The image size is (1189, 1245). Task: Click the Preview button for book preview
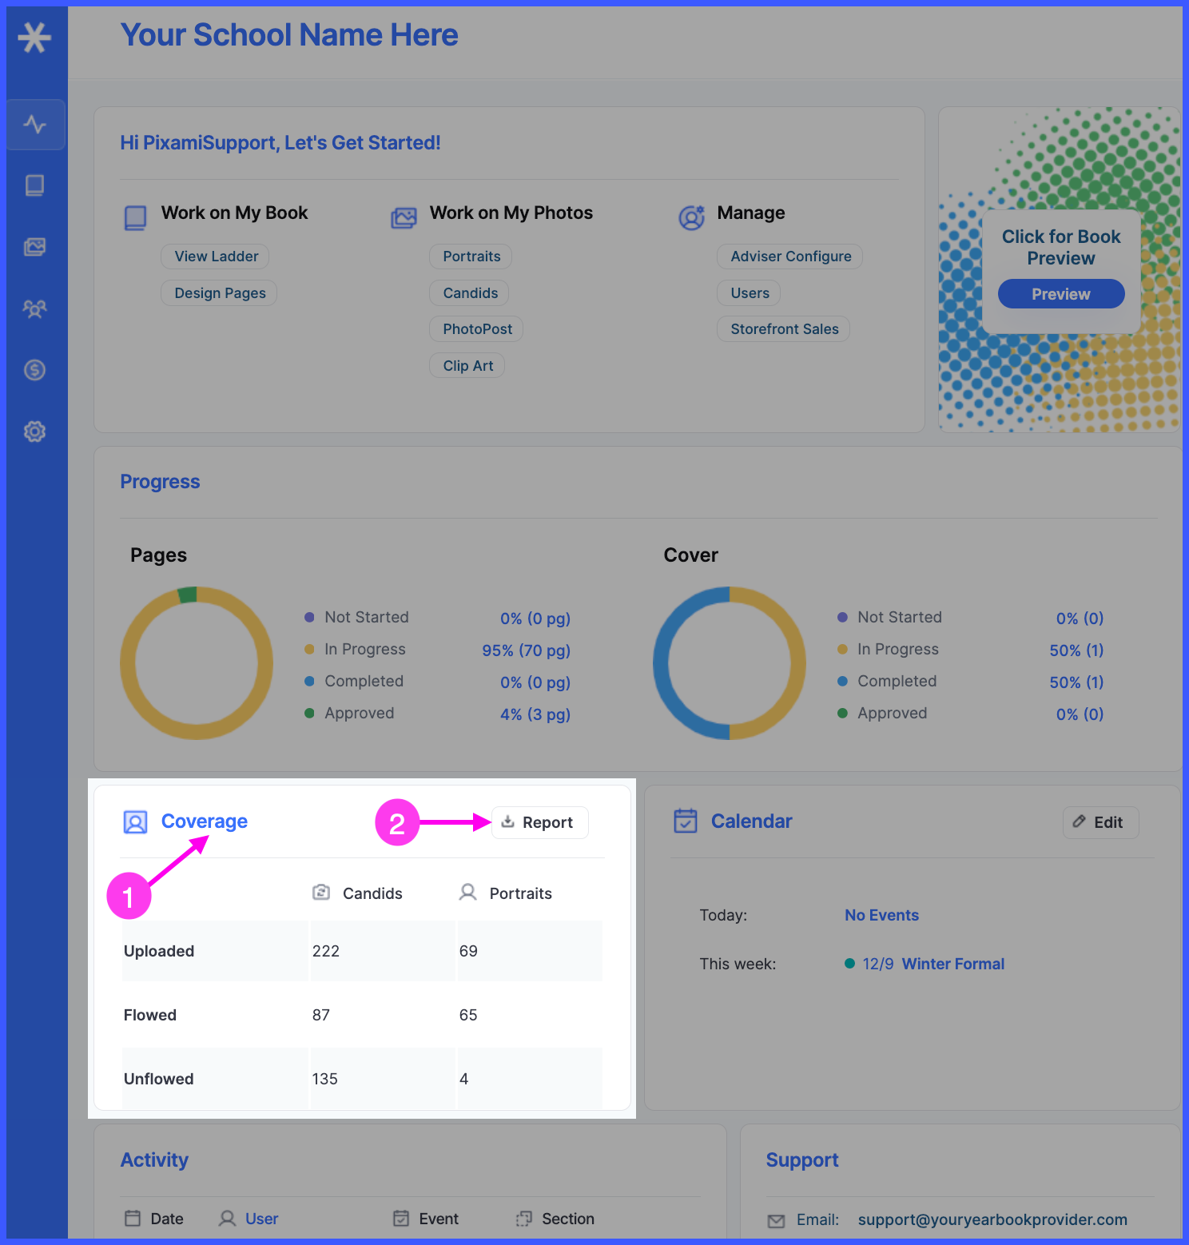1060,293
